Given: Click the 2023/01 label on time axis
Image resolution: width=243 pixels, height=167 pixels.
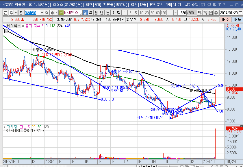Looking at the screenshot, I should tap(51, 162).
